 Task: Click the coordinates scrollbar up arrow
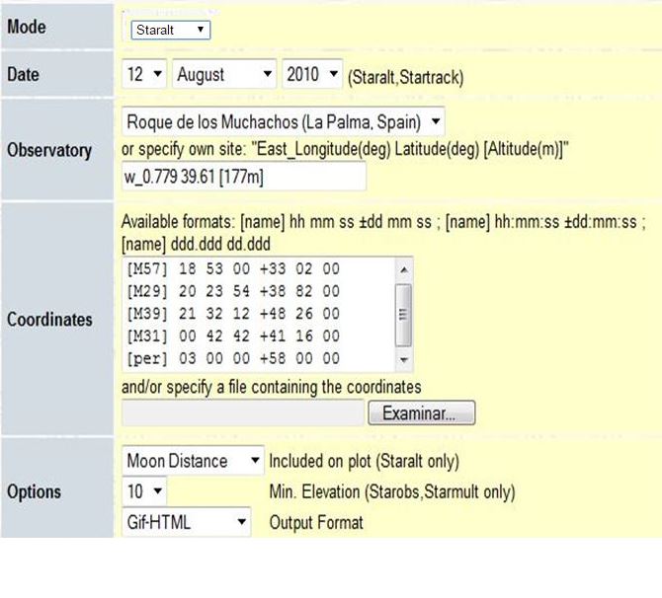(x=404, y=268)
